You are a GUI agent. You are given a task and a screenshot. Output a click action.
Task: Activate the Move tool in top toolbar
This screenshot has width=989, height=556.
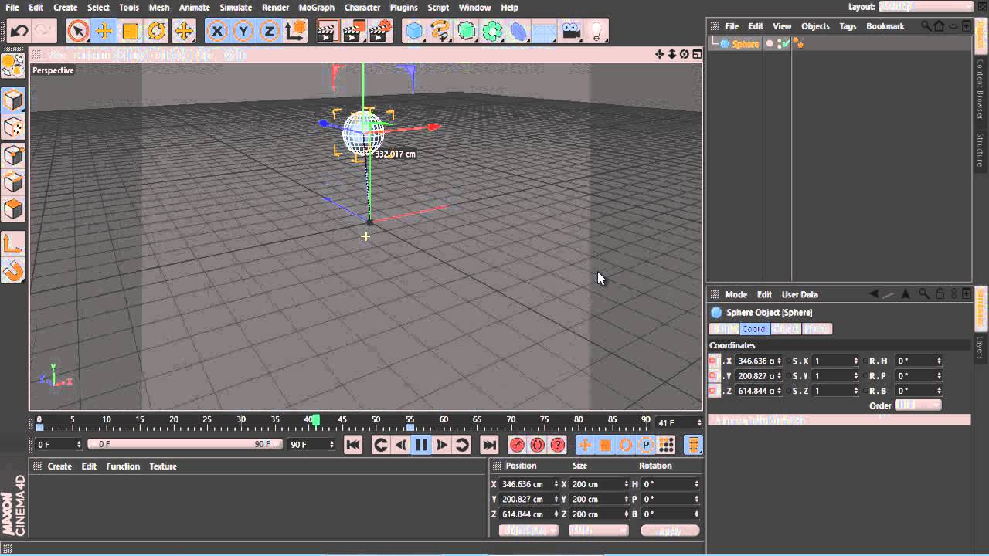point(104,31)
